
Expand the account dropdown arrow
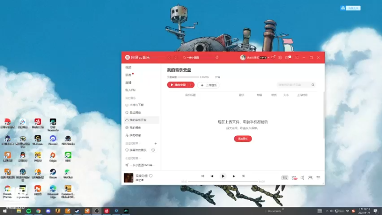pyautogui.click(x=268, y=58)
